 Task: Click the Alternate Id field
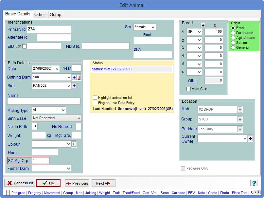pyautogui.click(x=54, y=38)
